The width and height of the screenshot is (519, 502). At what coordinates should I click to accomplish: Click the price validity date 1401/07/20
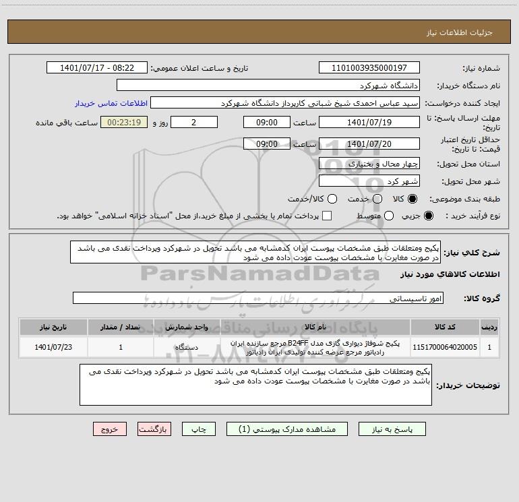pyautogui.click(x=369, y=144)
